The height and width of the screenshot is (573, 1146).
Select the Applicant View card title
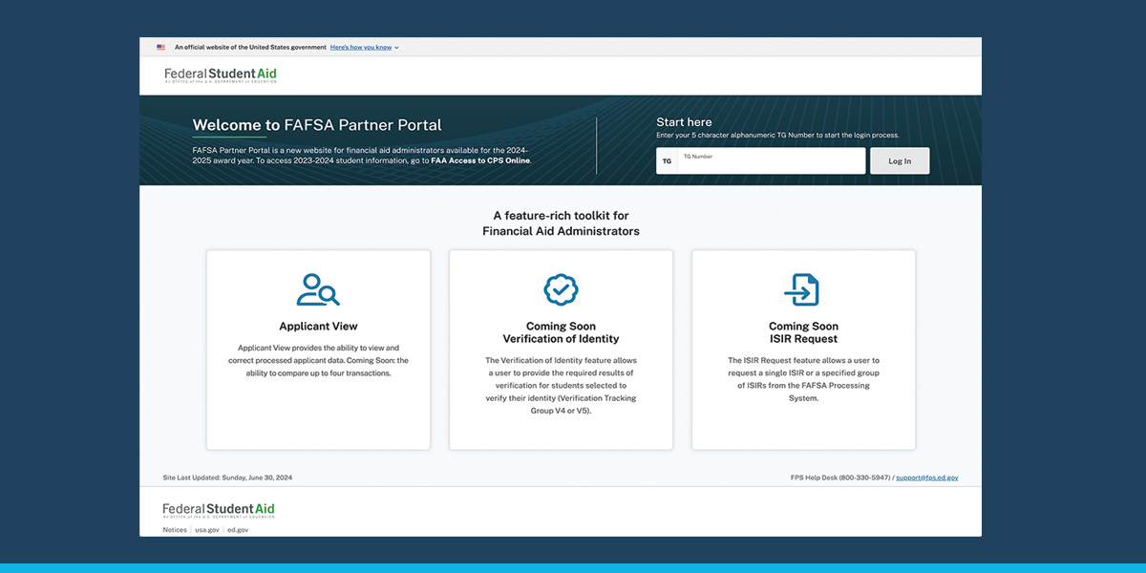pos(318,327)
